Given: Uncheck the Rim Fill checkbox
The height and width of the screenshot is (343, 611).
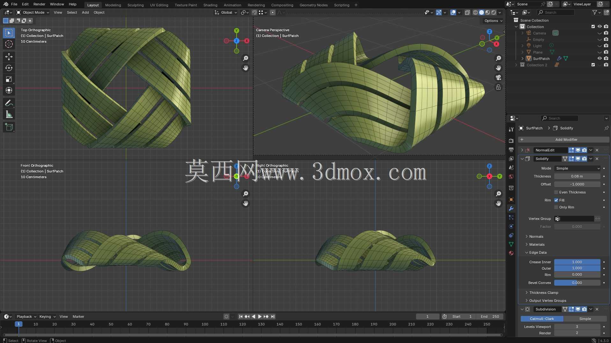Looking at the screenshot, I should (556, 200).
